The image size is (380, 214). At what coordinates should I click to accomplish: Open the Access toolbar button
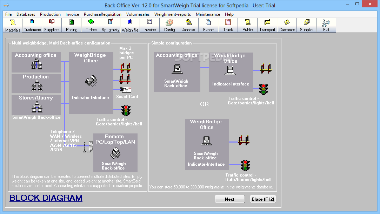click(189, 25)
